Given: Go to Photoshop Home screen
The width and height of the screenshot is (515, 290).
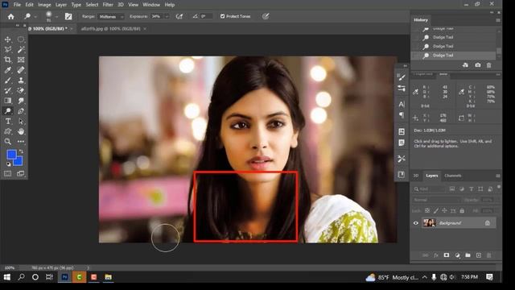Looking at the screenshot, I should click(10, 16).
